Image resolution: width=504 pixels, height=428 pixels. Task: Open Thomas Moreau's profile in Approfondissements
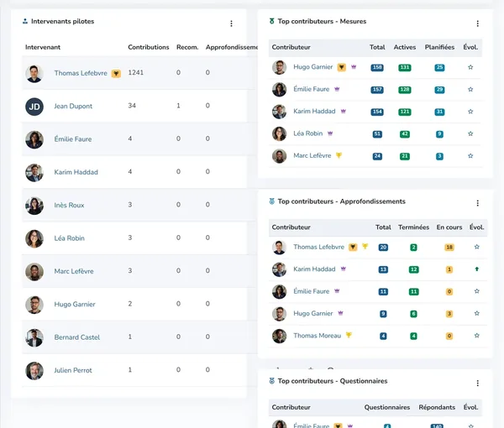tap(317, 336)
